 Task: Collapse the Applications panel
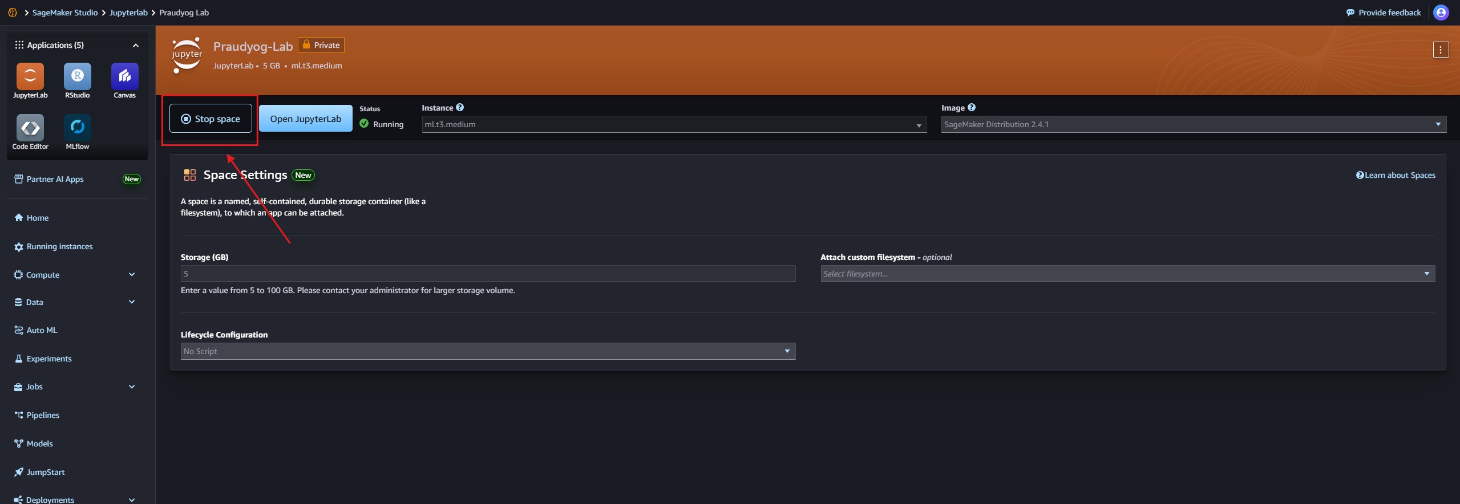(135, 45)
